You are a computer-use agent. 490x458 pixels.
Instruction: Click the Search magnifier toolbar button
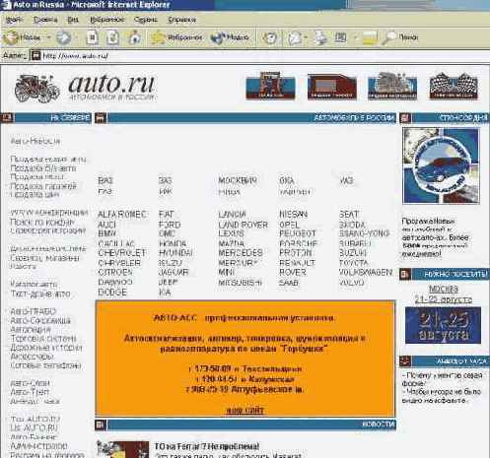click(x=400, y=37)
